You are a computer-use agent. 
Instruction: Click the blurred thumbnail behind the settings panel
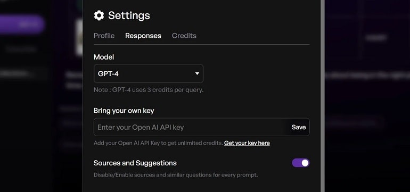coord(79,37)
